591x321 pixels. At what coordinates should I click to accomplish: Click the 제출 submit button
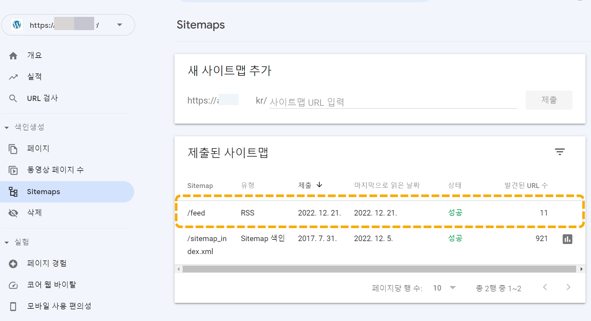coord(549,100)
